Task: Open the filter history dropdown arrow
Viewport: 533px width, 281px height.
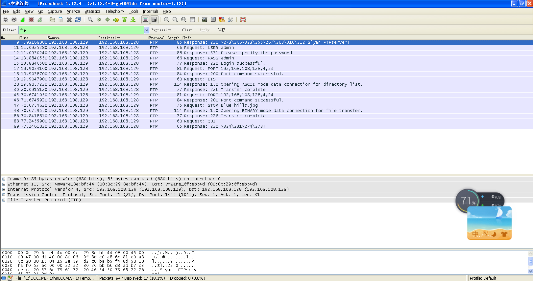Action: 147,30
